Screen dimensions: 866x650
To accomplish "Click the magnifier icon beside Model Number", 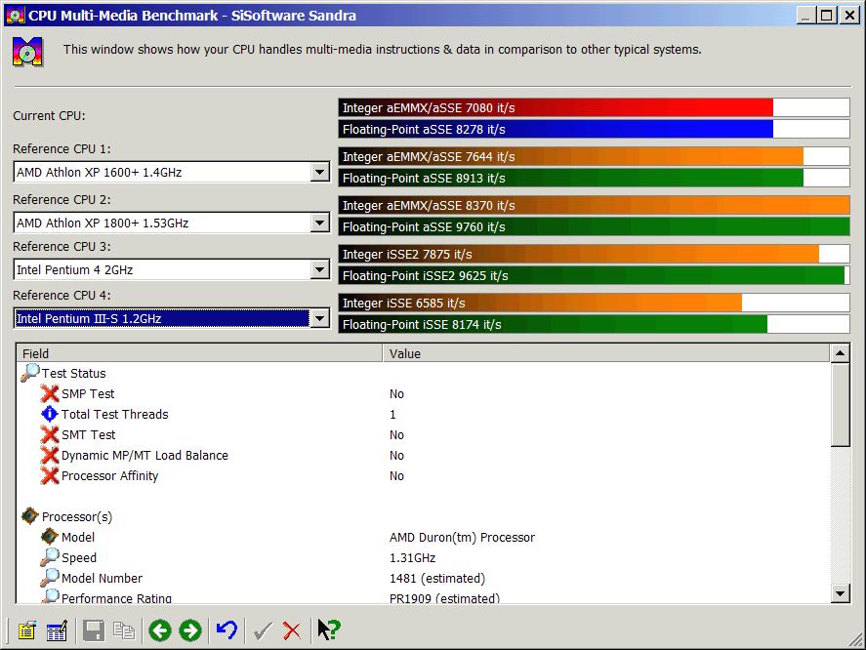I will pyautogui.click(x=50, y=577).
